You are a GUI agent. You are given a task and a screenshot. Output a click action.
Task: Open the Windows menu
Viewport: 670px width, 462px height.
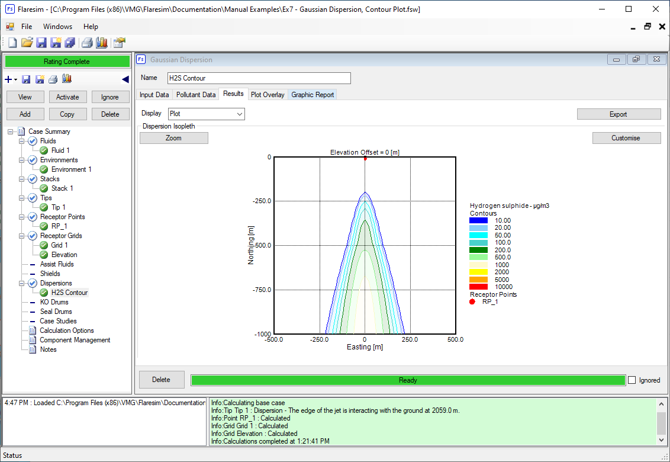point(57,27)
